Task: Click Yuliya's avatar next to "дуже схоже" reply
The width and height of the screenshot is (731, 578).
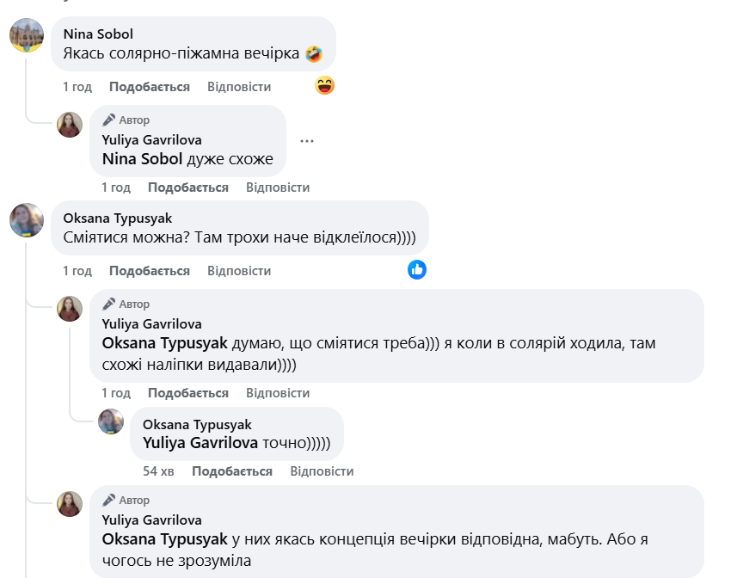Action: 70,125
